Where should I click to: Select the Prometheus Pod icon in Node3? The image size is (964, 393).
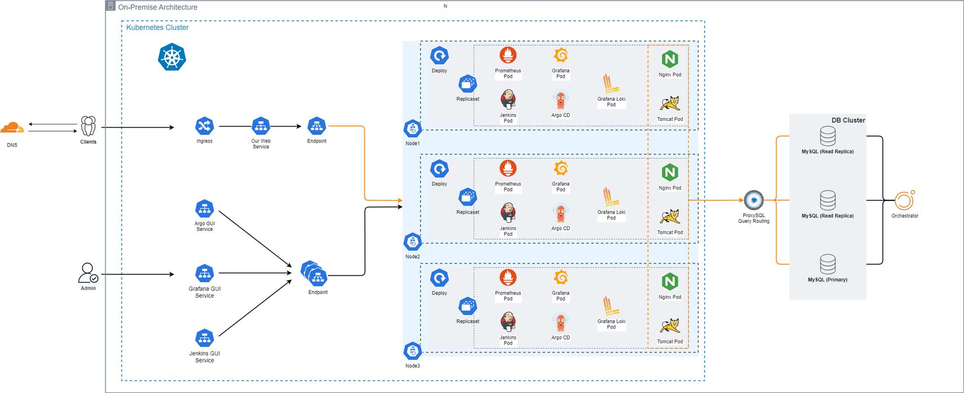click(508, 278)
